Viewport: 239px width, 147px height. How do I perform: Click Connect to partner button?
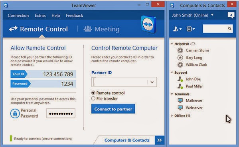(113, 109)
